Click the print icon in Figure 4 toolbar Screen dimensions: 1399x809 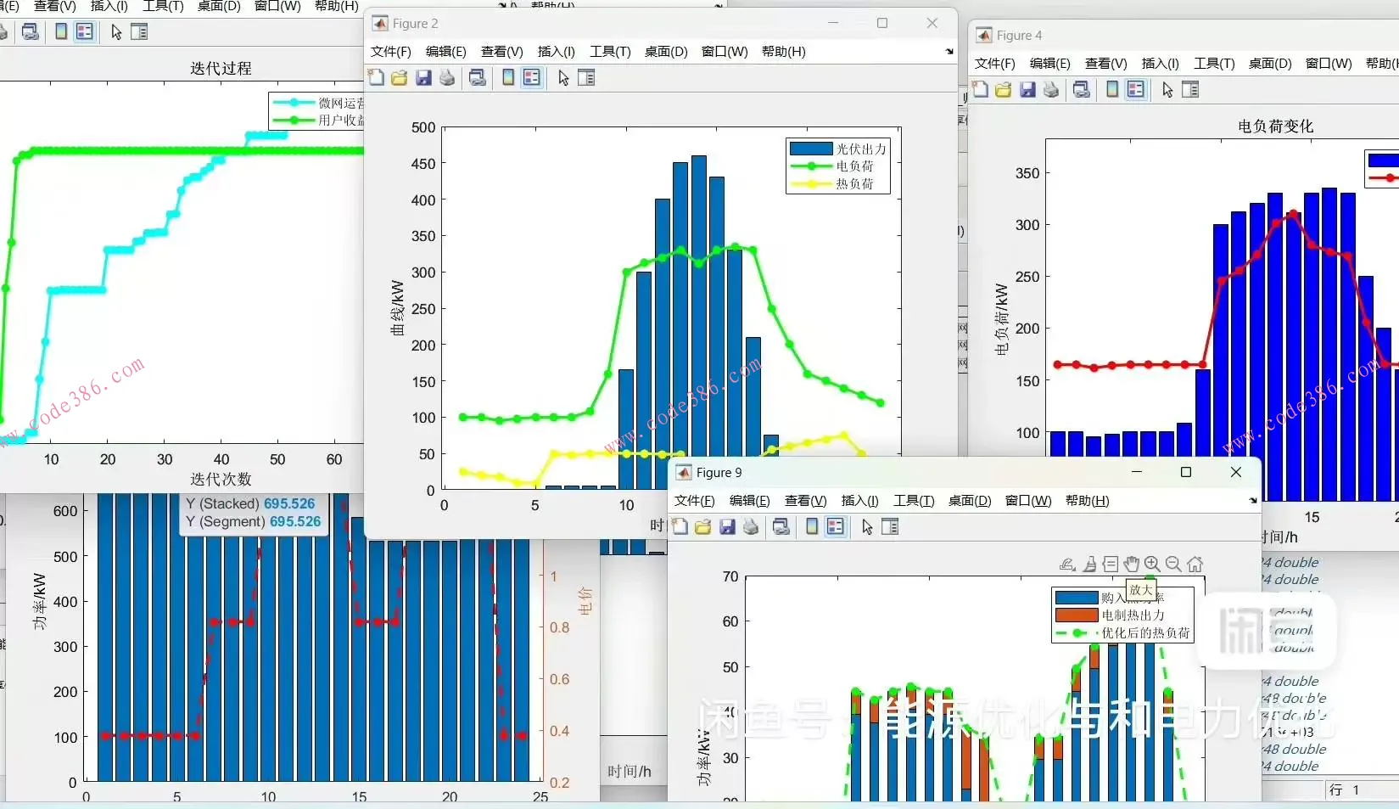[x=1051, y=90]
